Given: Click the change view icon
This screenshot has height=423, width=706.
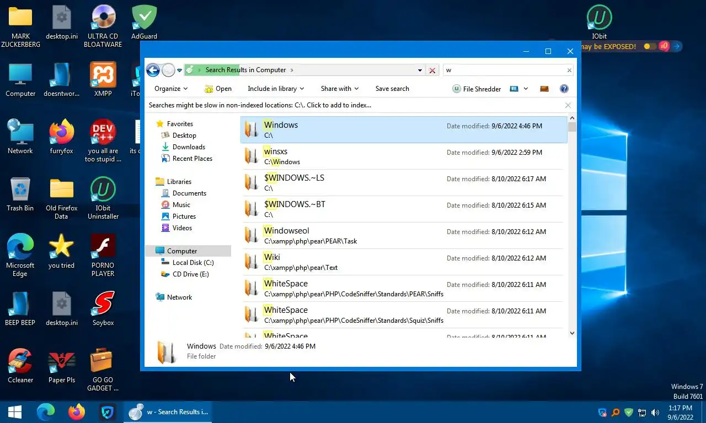Looking at the screenshot, I should pyautogui.click(x=514, y=89).
